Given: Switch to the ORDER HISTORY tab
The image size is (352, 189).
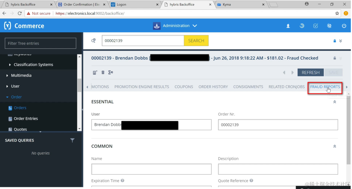Looking at the screenshot, I should 213,87.
